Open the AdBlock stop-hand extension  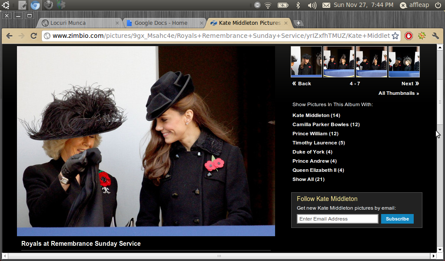(x=408, y=36)
